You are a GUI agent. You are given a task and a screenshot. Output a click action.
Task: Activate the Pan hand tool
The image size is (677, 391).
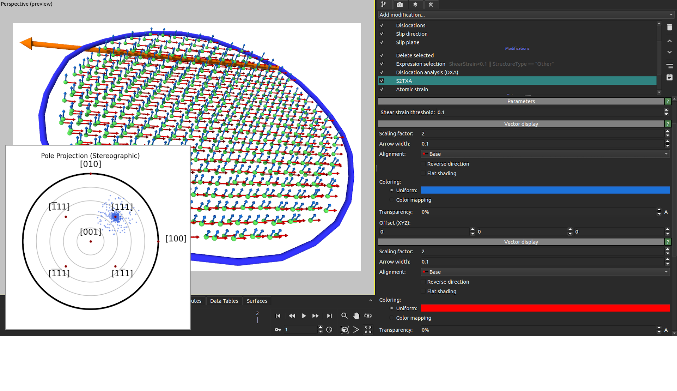click(356, 316)
